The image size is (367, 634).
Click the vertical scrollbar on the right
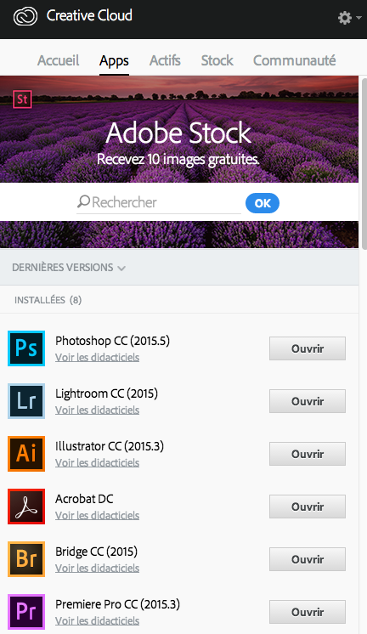pyautogui.click(x=364, y=161)
